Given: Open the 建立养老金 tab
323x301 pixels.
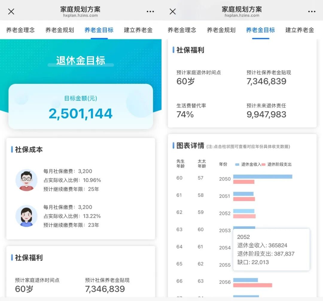Looking at the screenshot, I should (138, 30).
